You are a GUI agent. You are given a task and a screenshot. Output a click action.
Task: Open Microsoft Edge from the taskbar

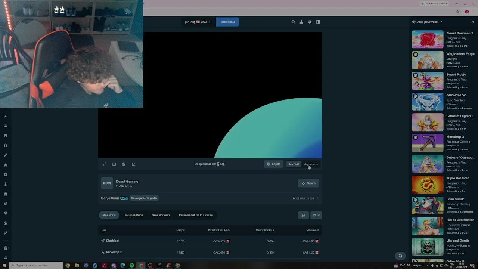point(122,265)
